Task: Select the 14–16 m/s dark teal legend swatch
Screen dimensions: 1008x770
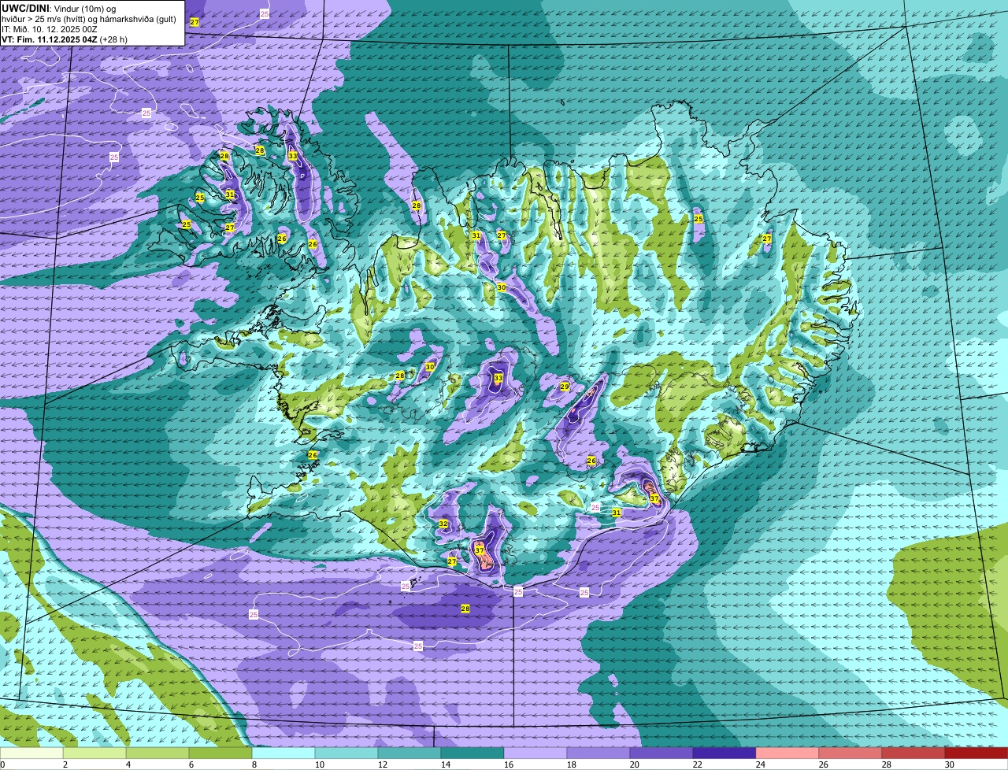Action: 472,753
